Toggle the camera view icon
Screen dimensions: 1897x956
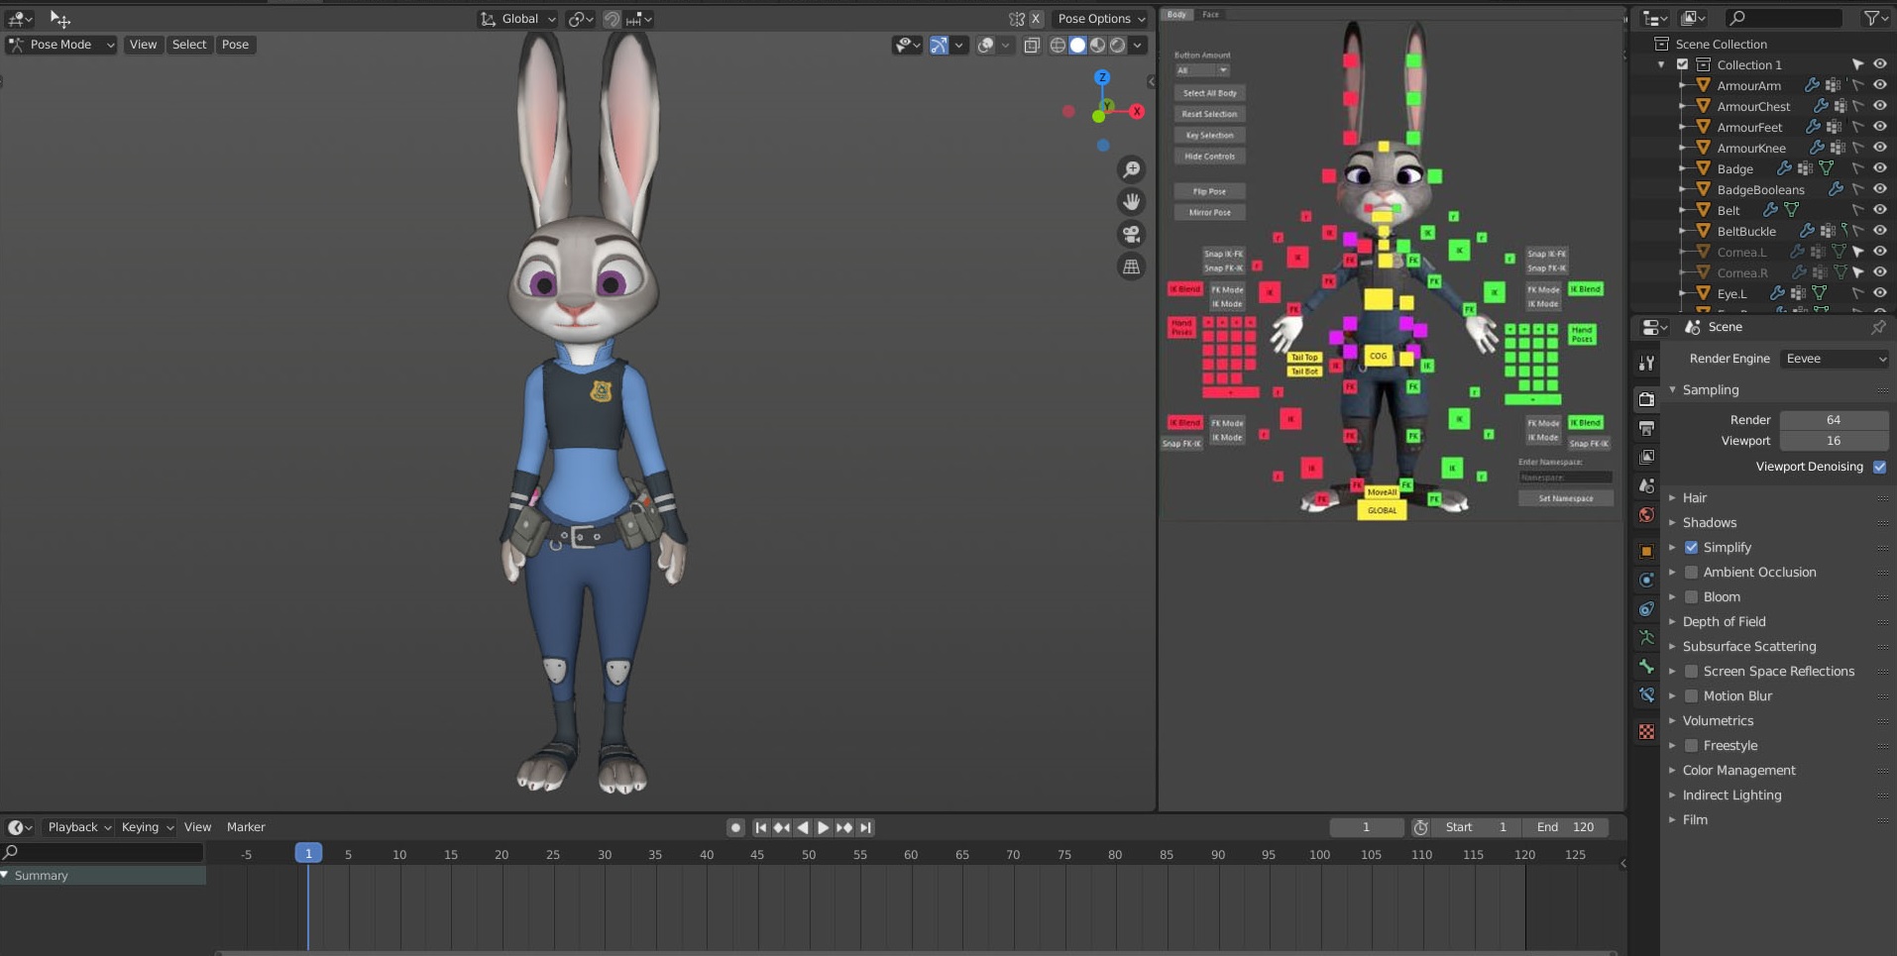pyautogui.click(x=1131, y=234)
